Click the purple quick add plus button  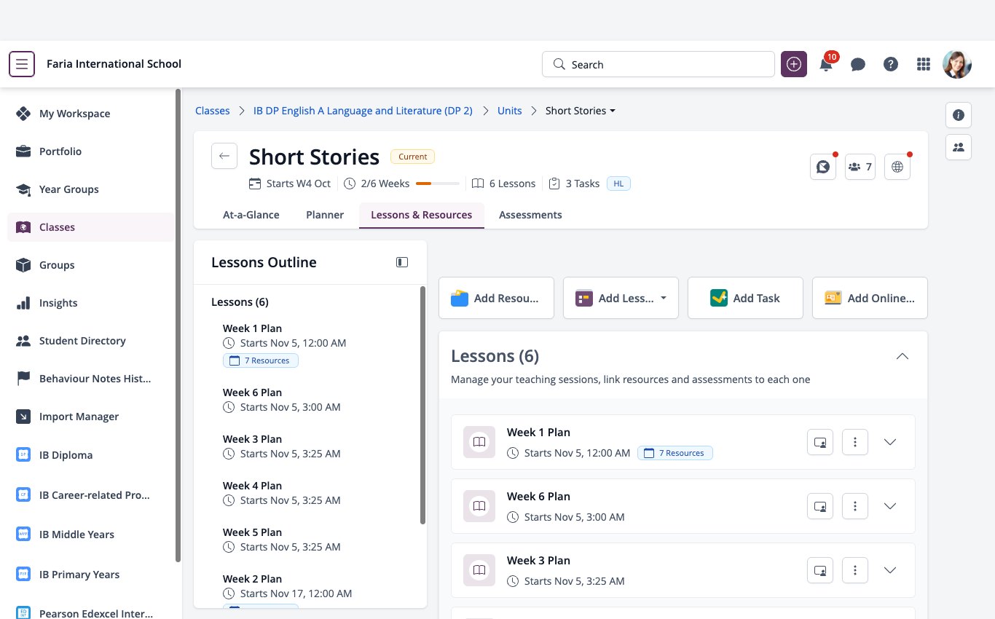point(794,64)
